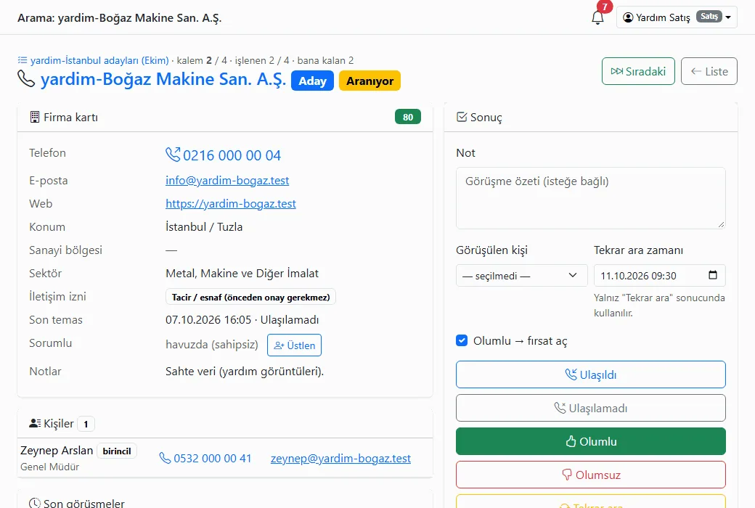
Task: Click the Tacir / esnaf consent badge
Action: click(250, 297)
